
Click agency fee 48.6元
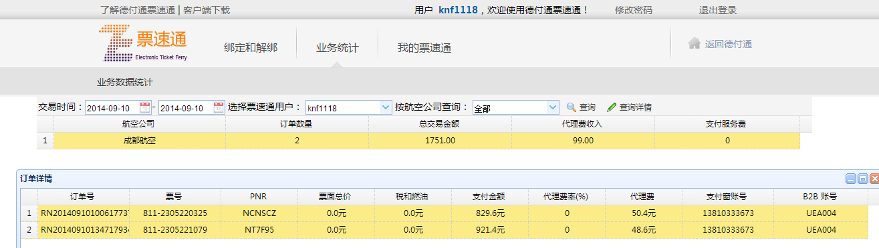(643, 229)
